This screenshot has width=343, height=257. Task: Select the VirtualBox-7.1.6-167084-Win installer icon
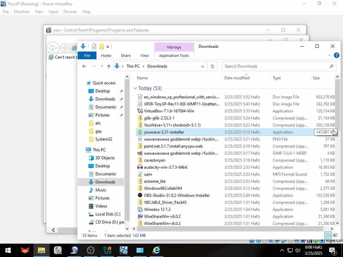140,111
